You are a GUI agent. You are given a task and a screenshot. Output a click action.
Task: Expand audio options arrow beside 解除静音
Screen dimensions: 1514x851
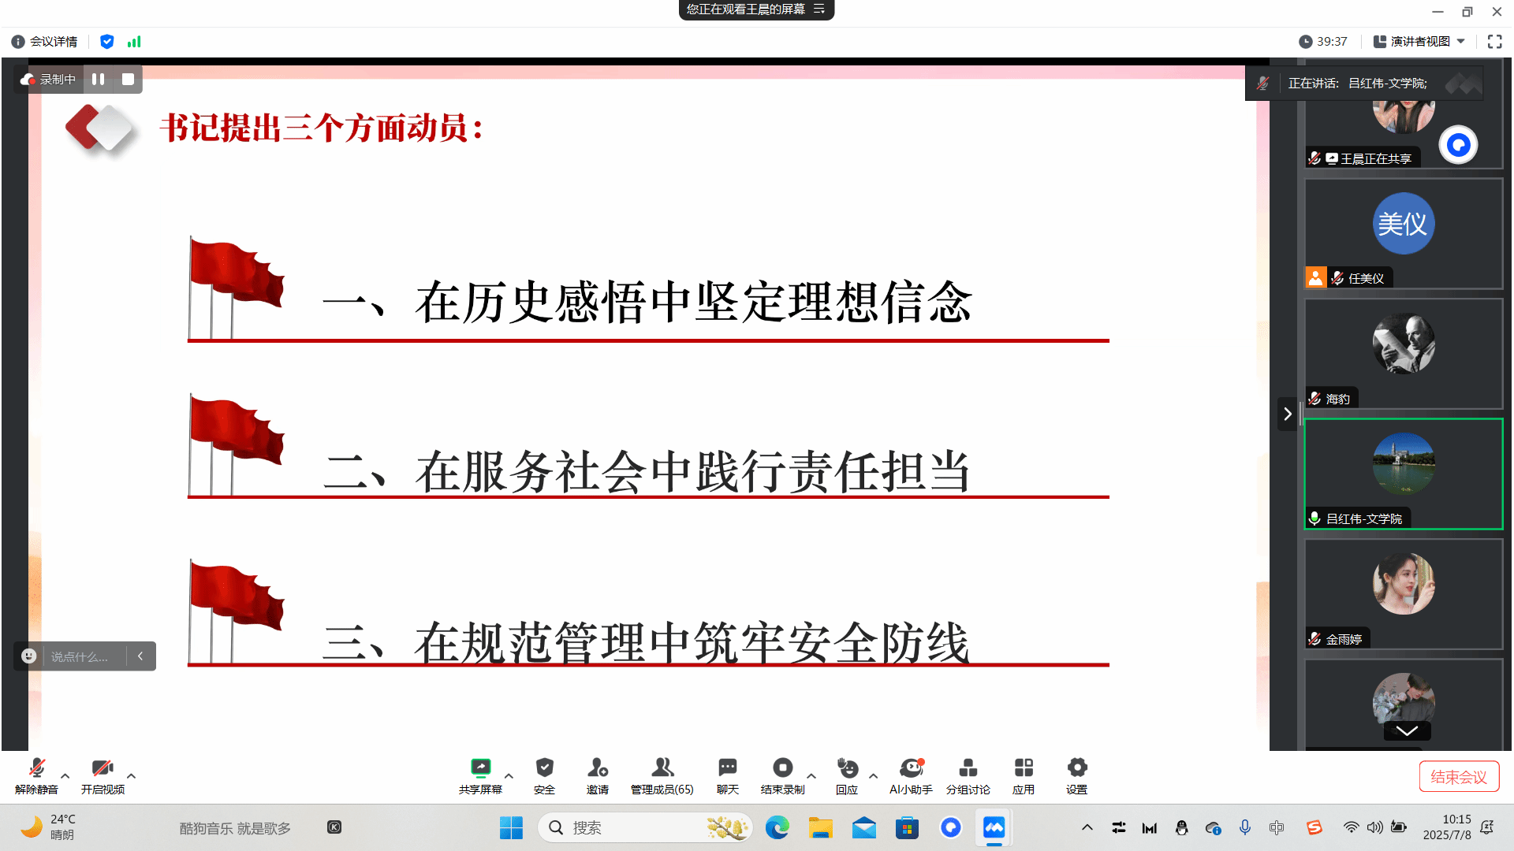pyautogui.click(x=65, y=776)
